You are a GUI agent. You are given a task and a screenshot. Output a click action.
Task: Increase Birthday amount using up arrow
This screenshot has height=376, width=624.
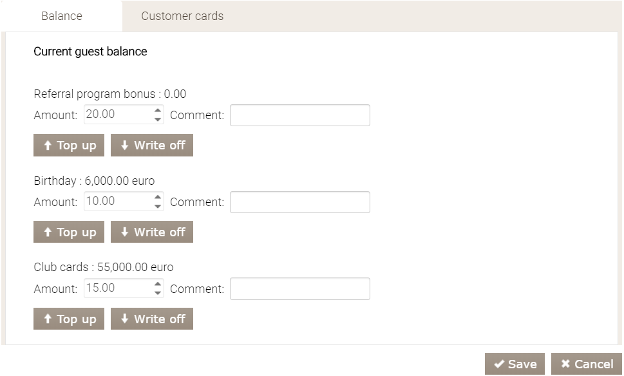click(158, 198)
